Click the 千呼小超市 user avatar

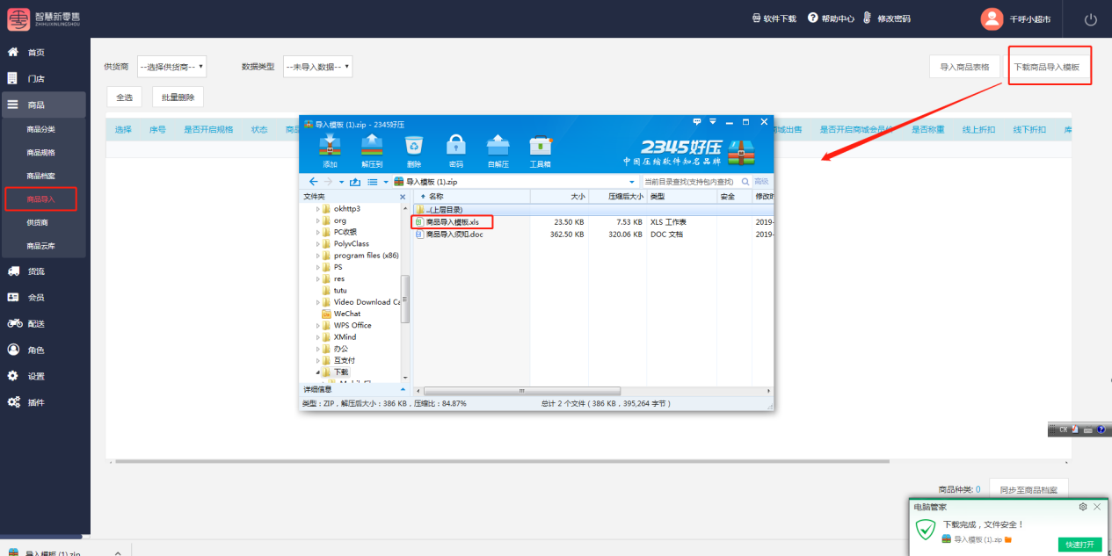pos(992,18)
